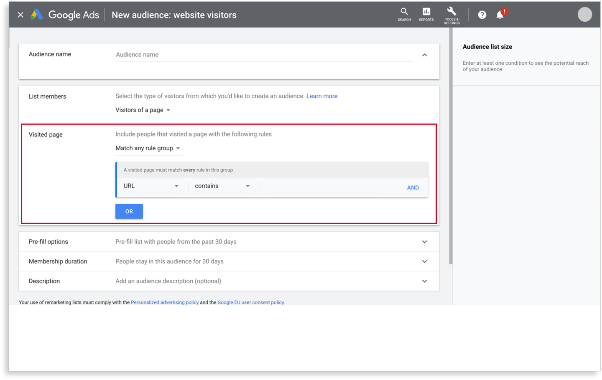Open the Help question mark icon

pos(482,15)
